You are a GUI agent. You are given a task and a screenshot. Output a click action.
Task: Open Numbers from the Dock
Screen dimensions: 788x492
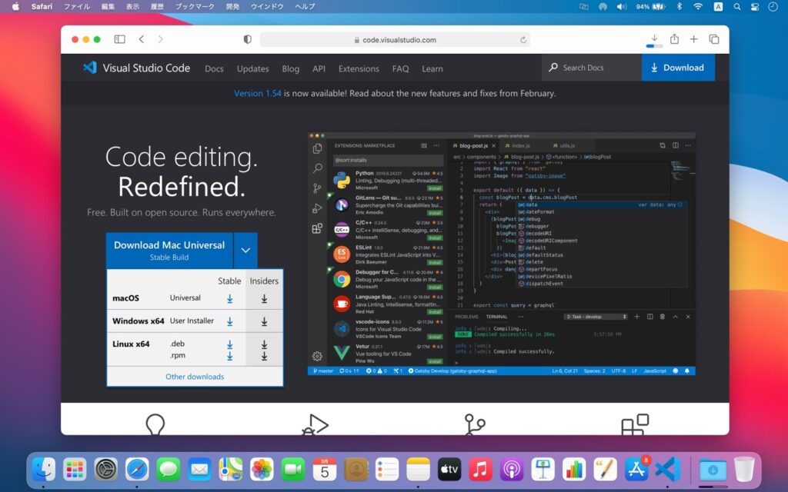coord(574,470)
